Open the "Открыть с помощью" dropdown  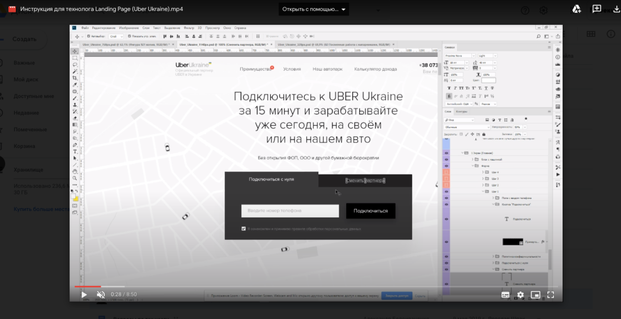point(314,9)
